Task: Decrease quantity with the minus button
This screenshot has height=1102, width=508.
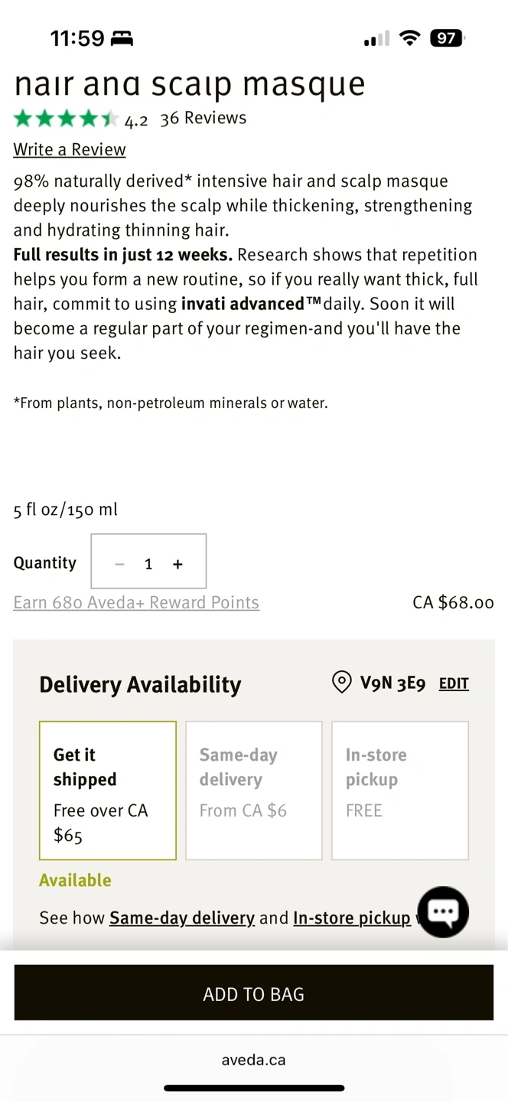Action: click(x=119, y=564)
